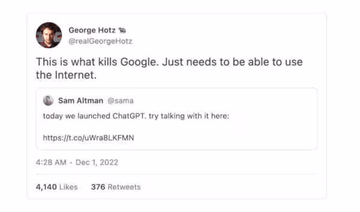Click the emoji icon beside George Hotz
Viewport: 360px width, 212px height.
tap(122, 30)
